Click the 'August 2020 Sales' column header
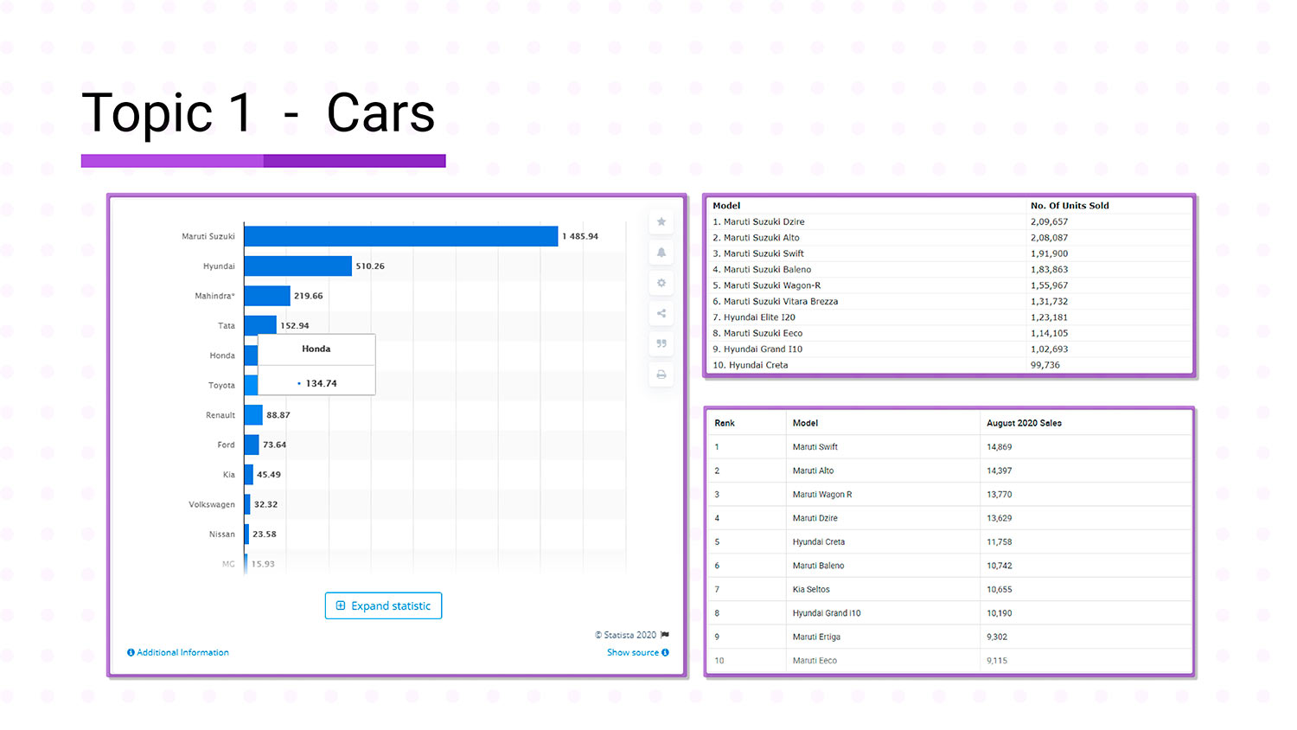Screen dimensions: 1297x730 tap(1024, 423)
